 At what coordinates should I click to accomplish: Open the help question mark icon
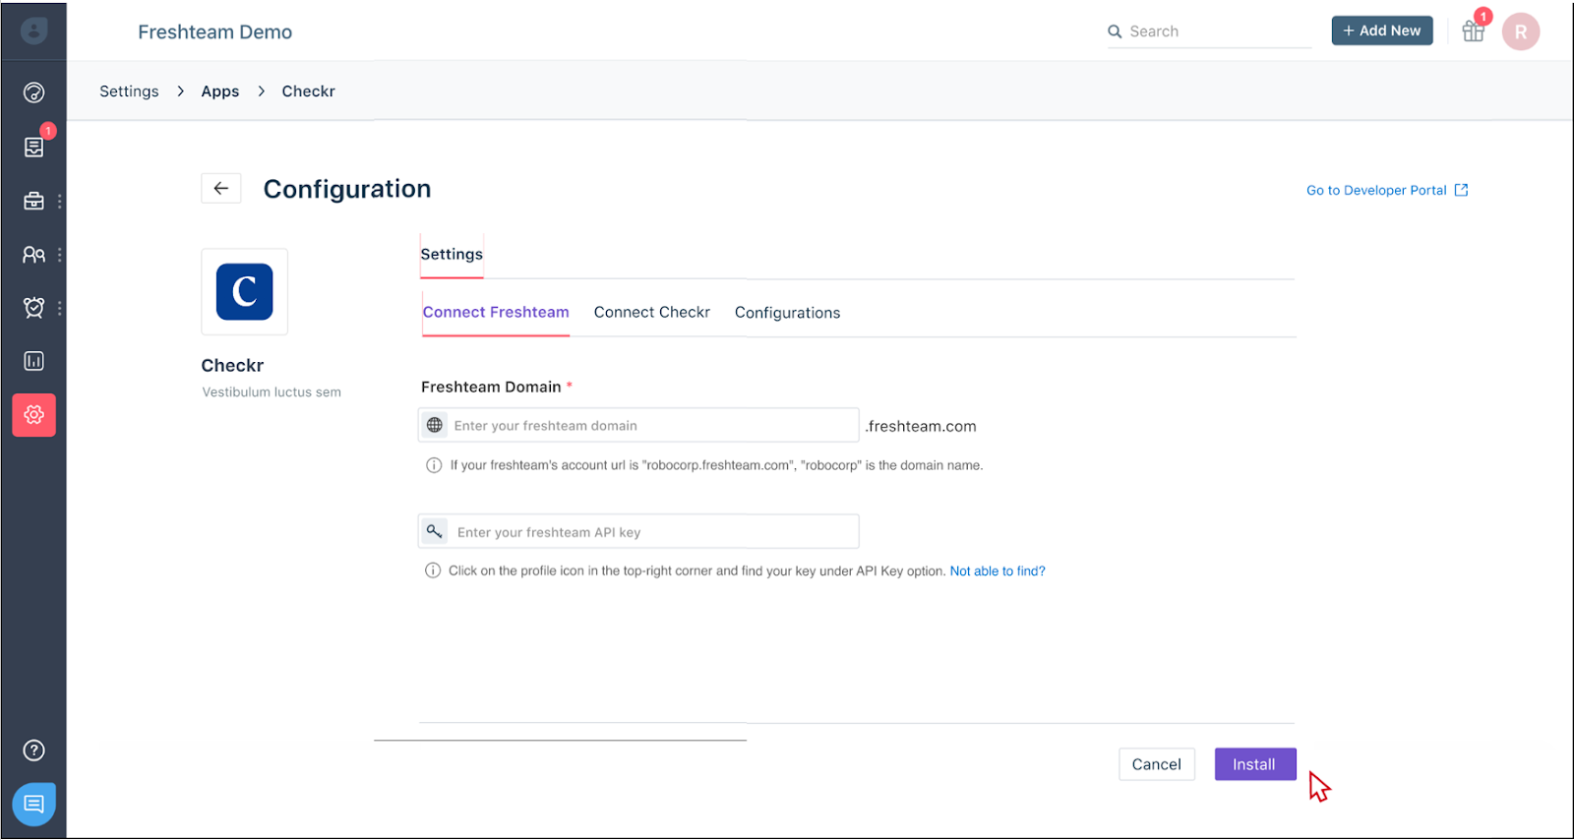(33, 750)
